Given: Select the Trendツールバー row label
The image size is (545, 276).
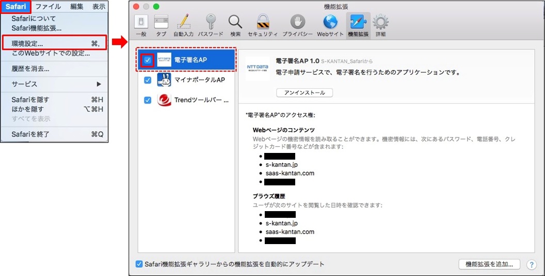Looking at the screenshot, I should (x=202, y=100).
